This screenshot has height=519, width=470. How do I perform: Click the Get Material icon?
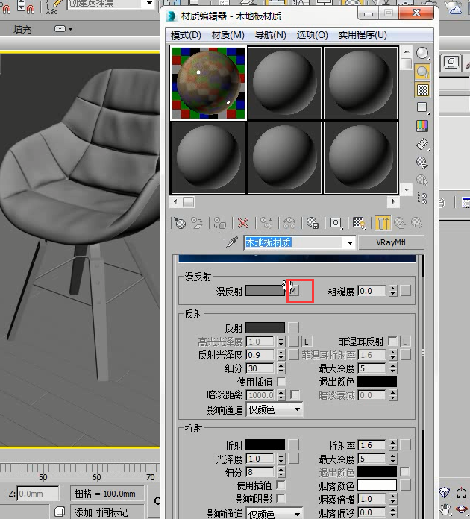pos(180,223)
